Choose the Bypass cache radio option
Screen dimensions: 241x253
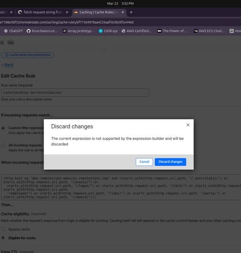(3, 229)
